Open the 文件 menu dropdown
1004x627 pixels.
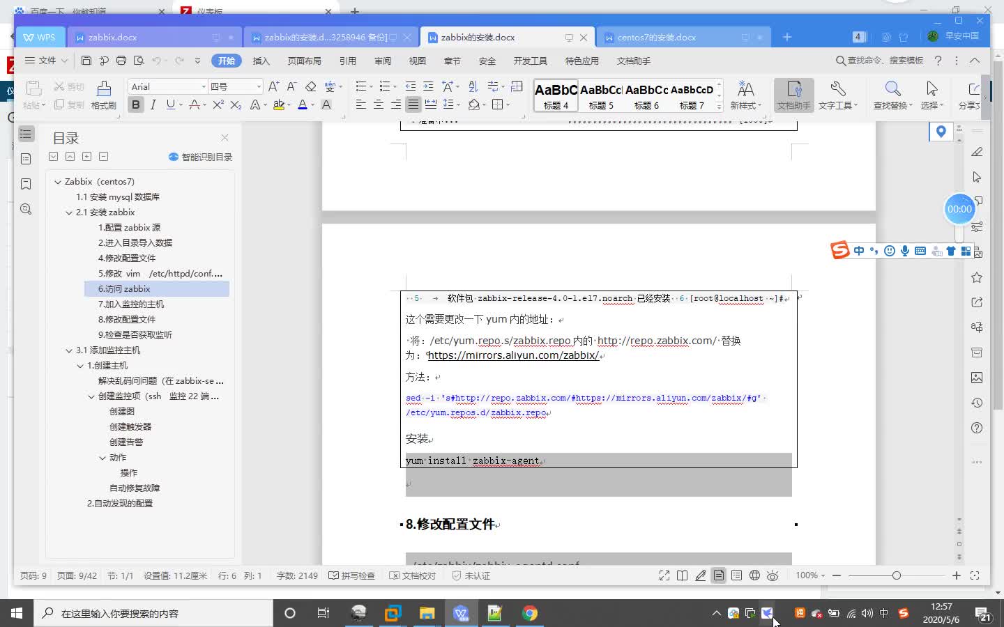47,61
